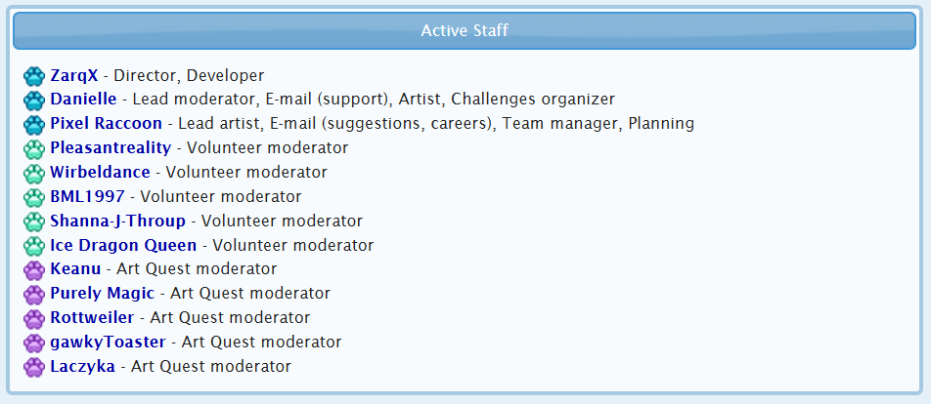Viewport: 931px width, 404px height.
Task: Open ZarqX's profile link
Action: point(74,76)
